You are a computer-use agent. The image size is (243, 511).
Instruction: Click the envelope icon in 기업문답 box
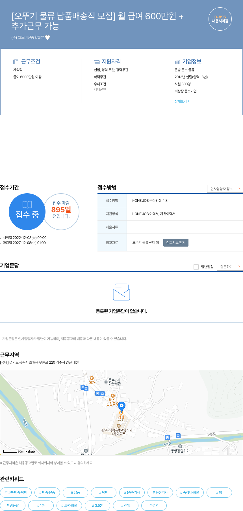pyautogui.click(x=121, y=292)
